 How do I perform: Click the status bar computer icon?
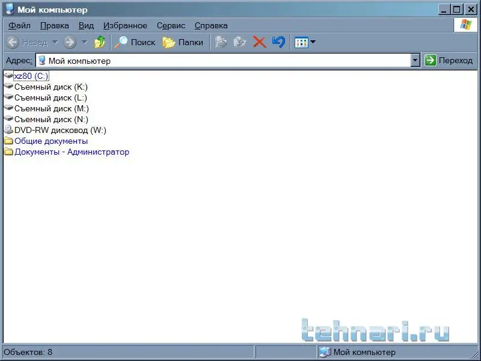point(325,352)
